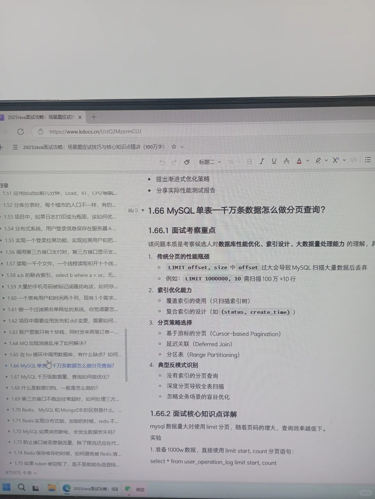Open a new browser tab with plus

(94, 117)
